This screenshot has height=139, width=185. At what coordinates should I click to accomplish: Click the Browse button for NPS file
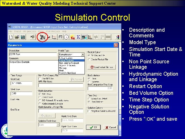pyautogui.click(x=76, y=79)
